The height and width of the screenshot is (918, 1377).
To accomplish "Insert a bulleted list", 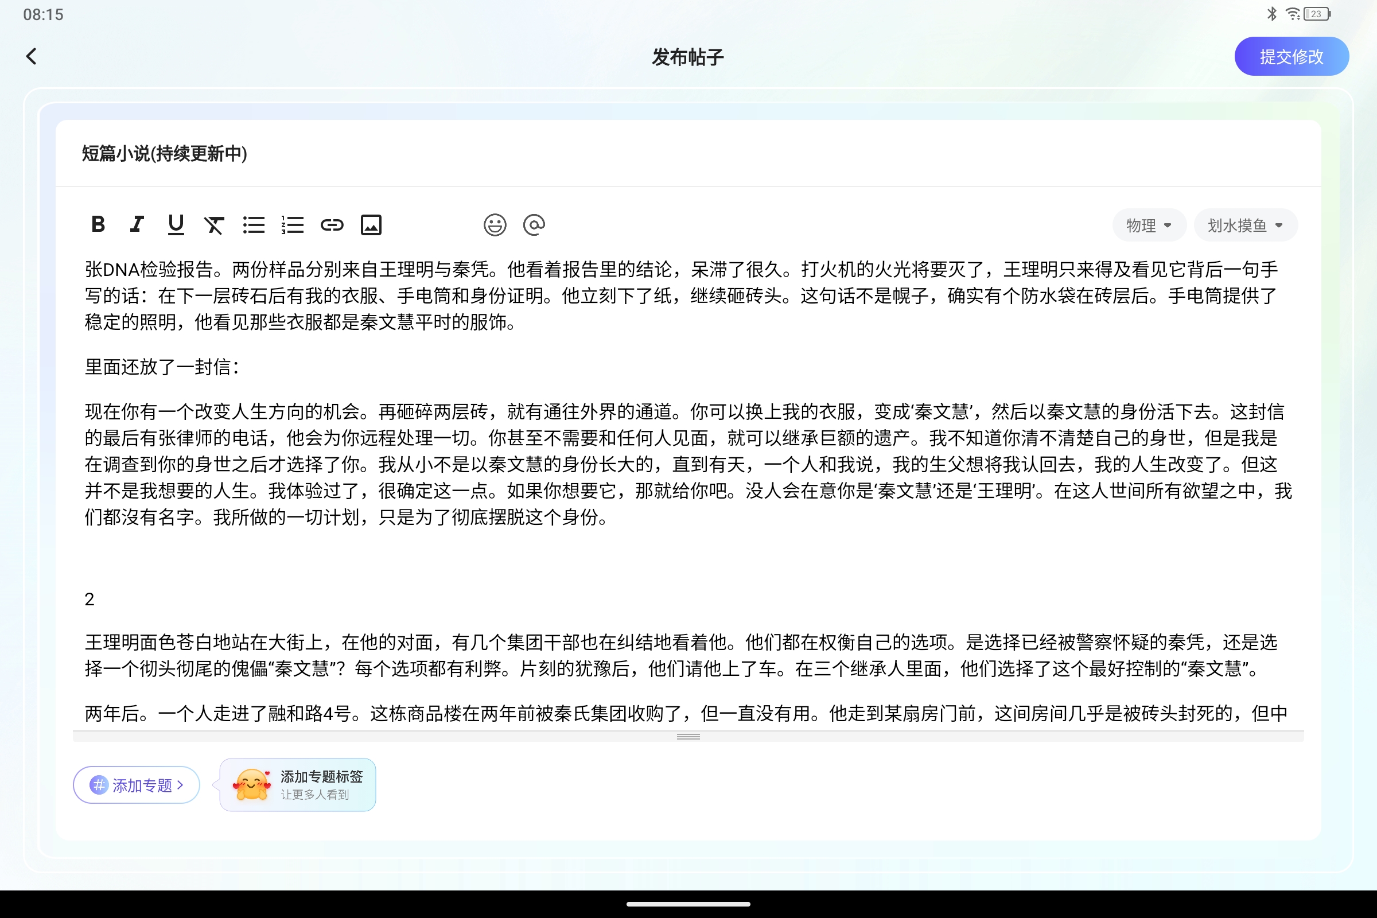I will click(x=254, y=224).
